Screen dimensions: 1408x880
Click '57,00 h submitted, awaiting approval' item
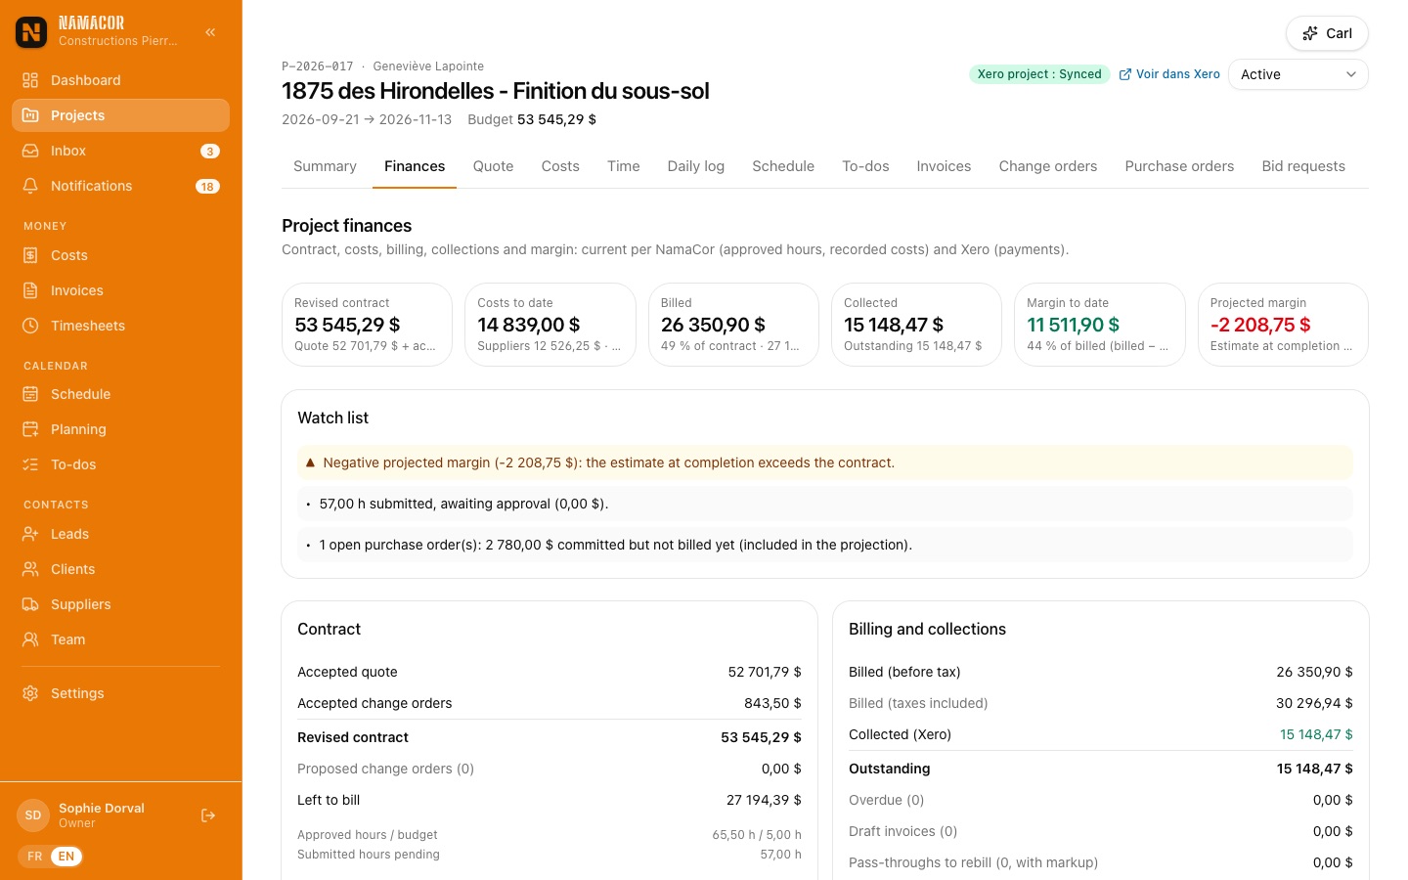tap(825, 504)
